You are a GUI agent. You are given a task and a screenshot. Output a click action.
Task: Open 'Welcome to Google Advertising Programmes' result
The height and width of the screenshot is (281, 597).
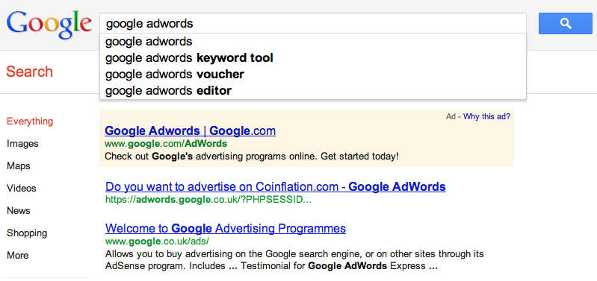click(x=226, y=229)
